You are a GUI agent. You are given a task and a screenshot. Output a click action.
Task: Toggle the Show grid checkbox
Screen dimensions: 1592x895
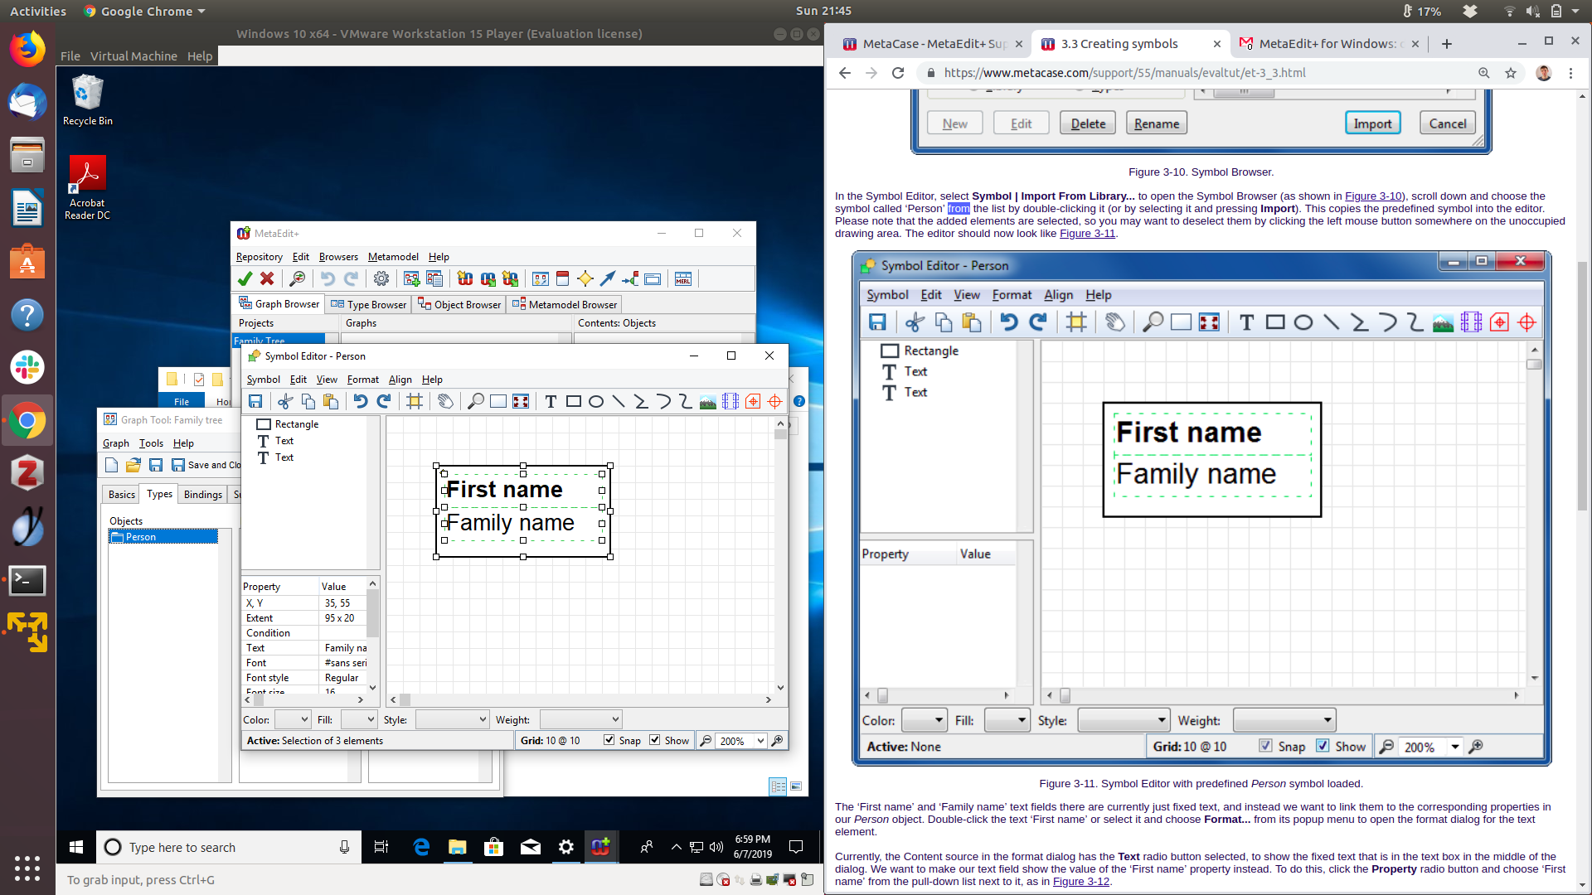tap(655, 740)
